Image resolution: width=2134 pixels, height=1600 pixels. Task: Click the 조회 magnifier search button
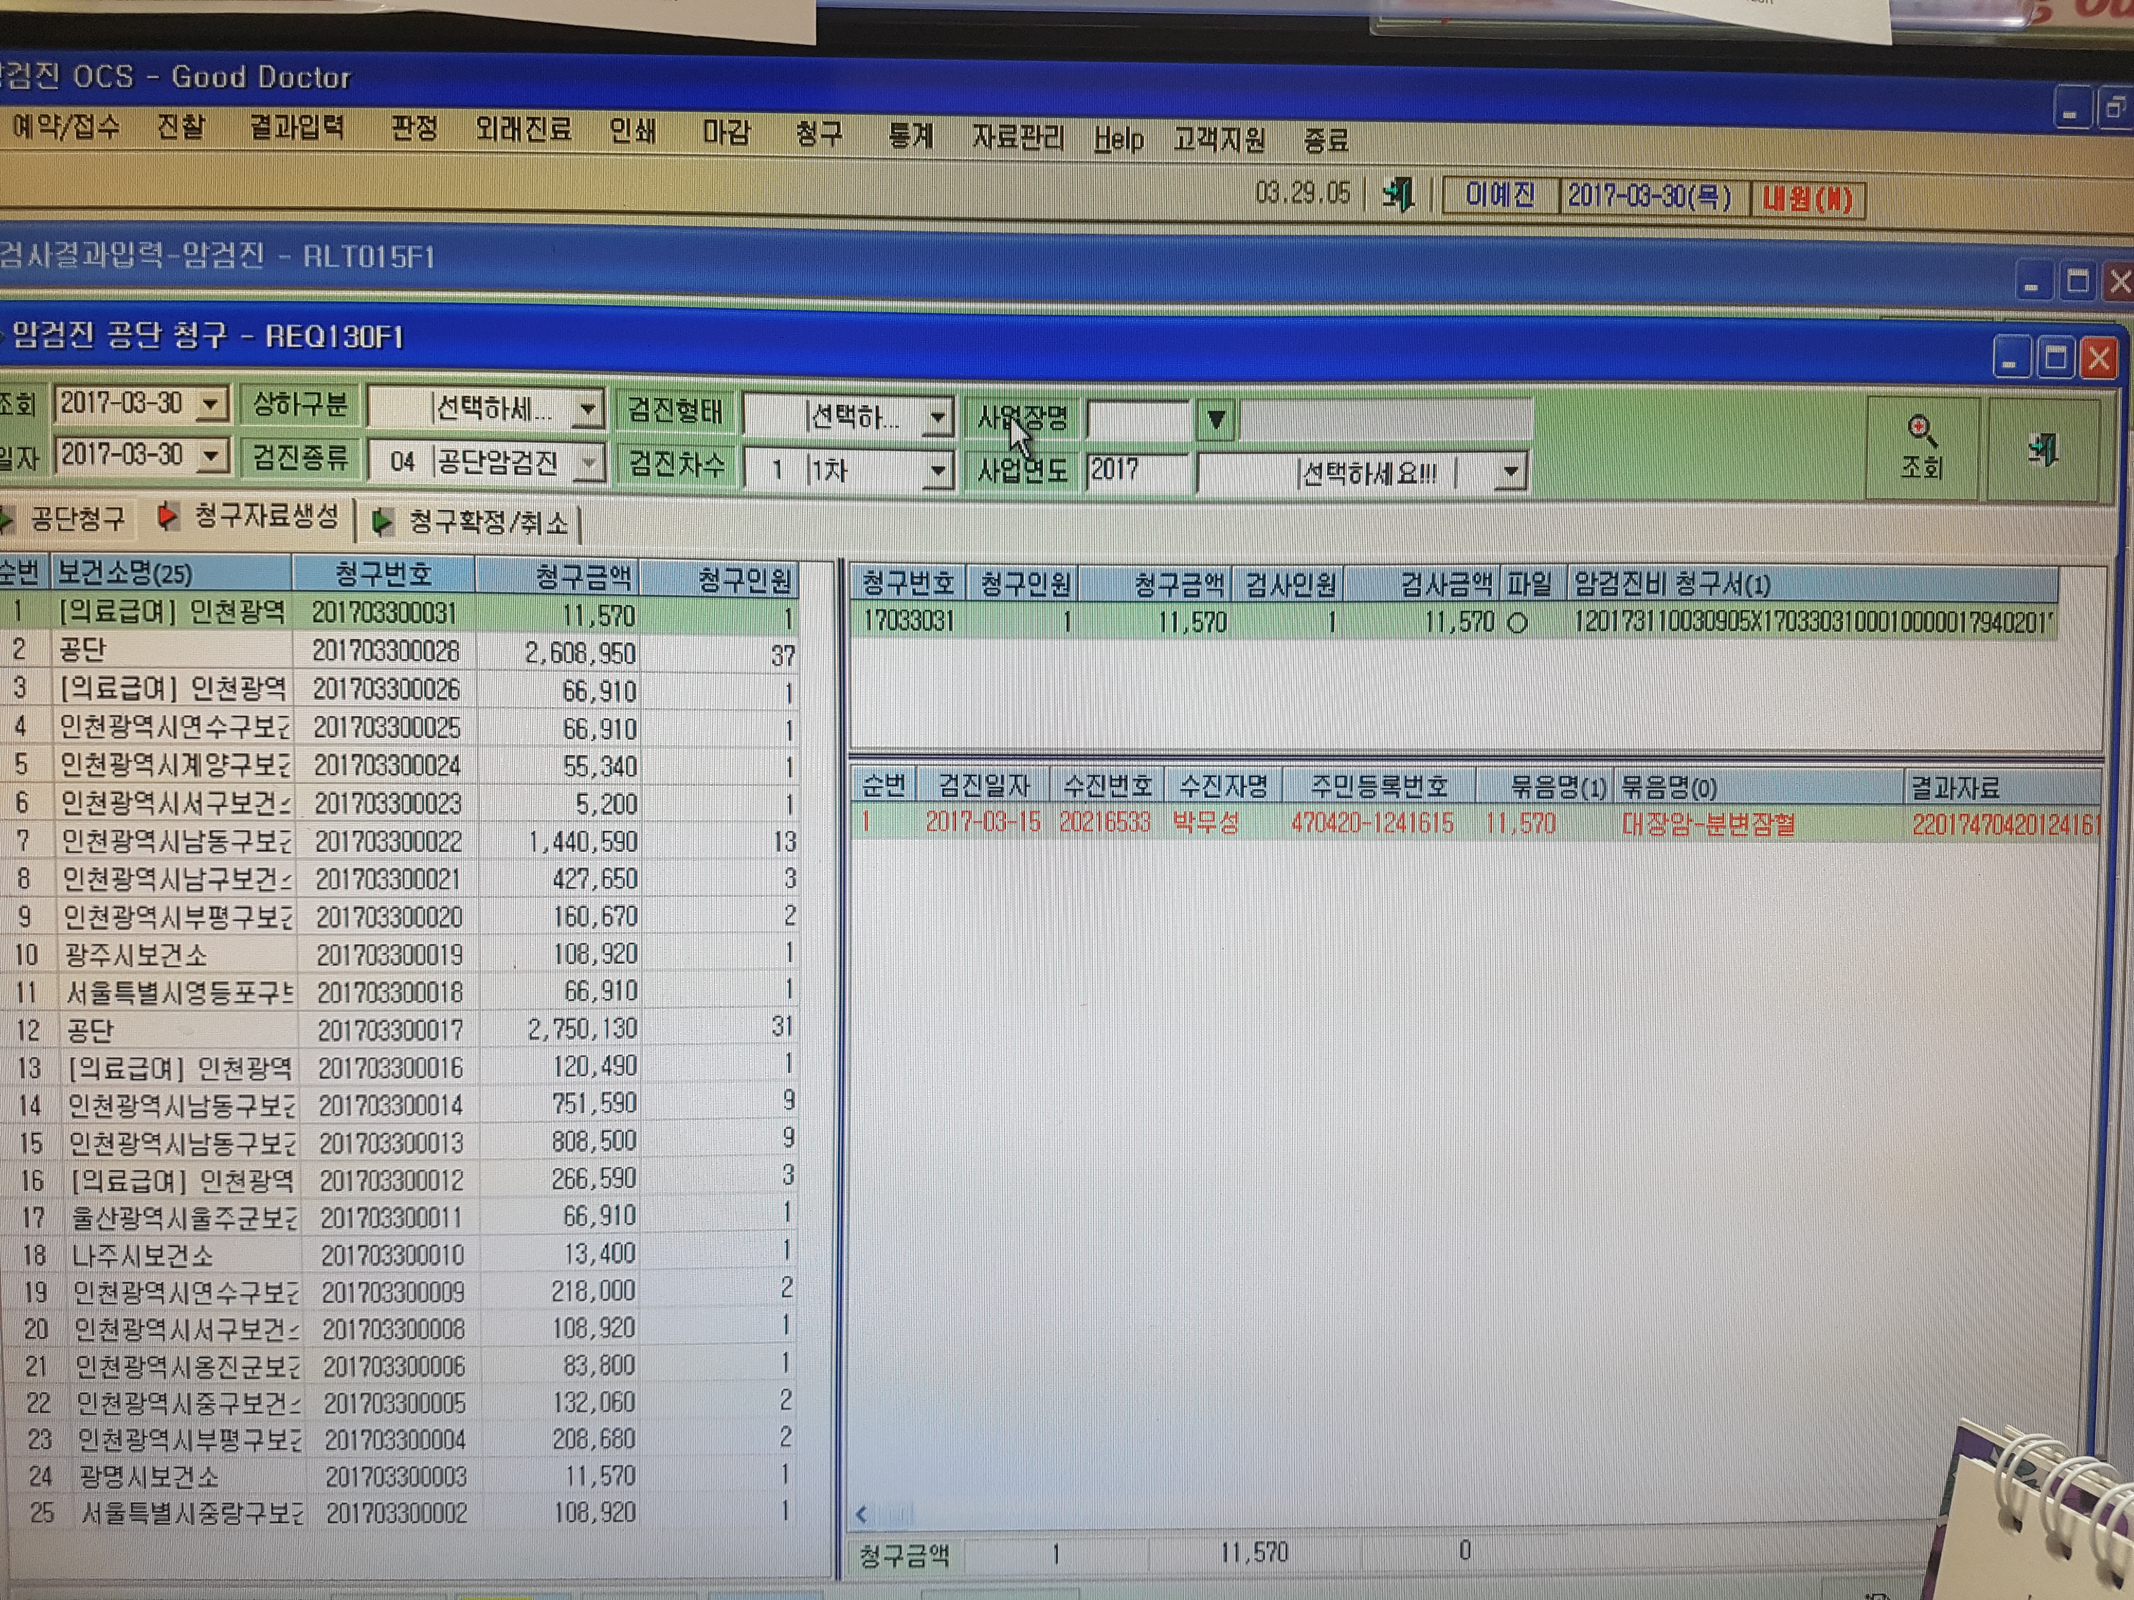(1922, 448)
